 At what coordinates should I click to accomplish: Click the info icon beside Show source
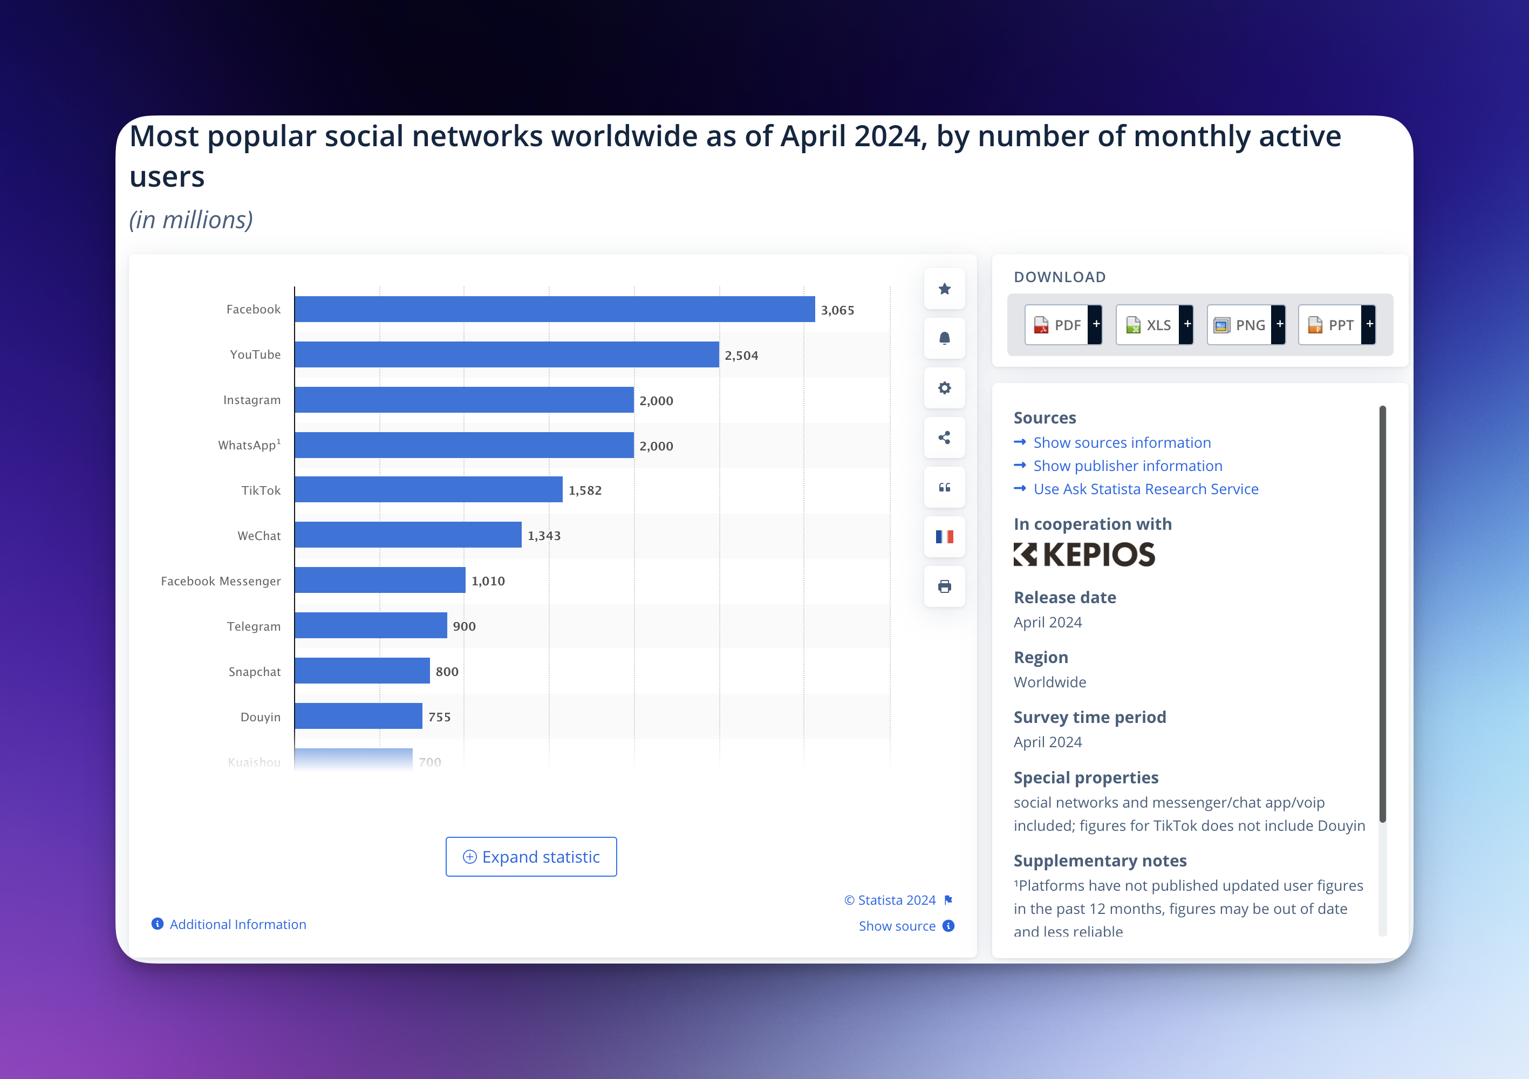(949, 926)
